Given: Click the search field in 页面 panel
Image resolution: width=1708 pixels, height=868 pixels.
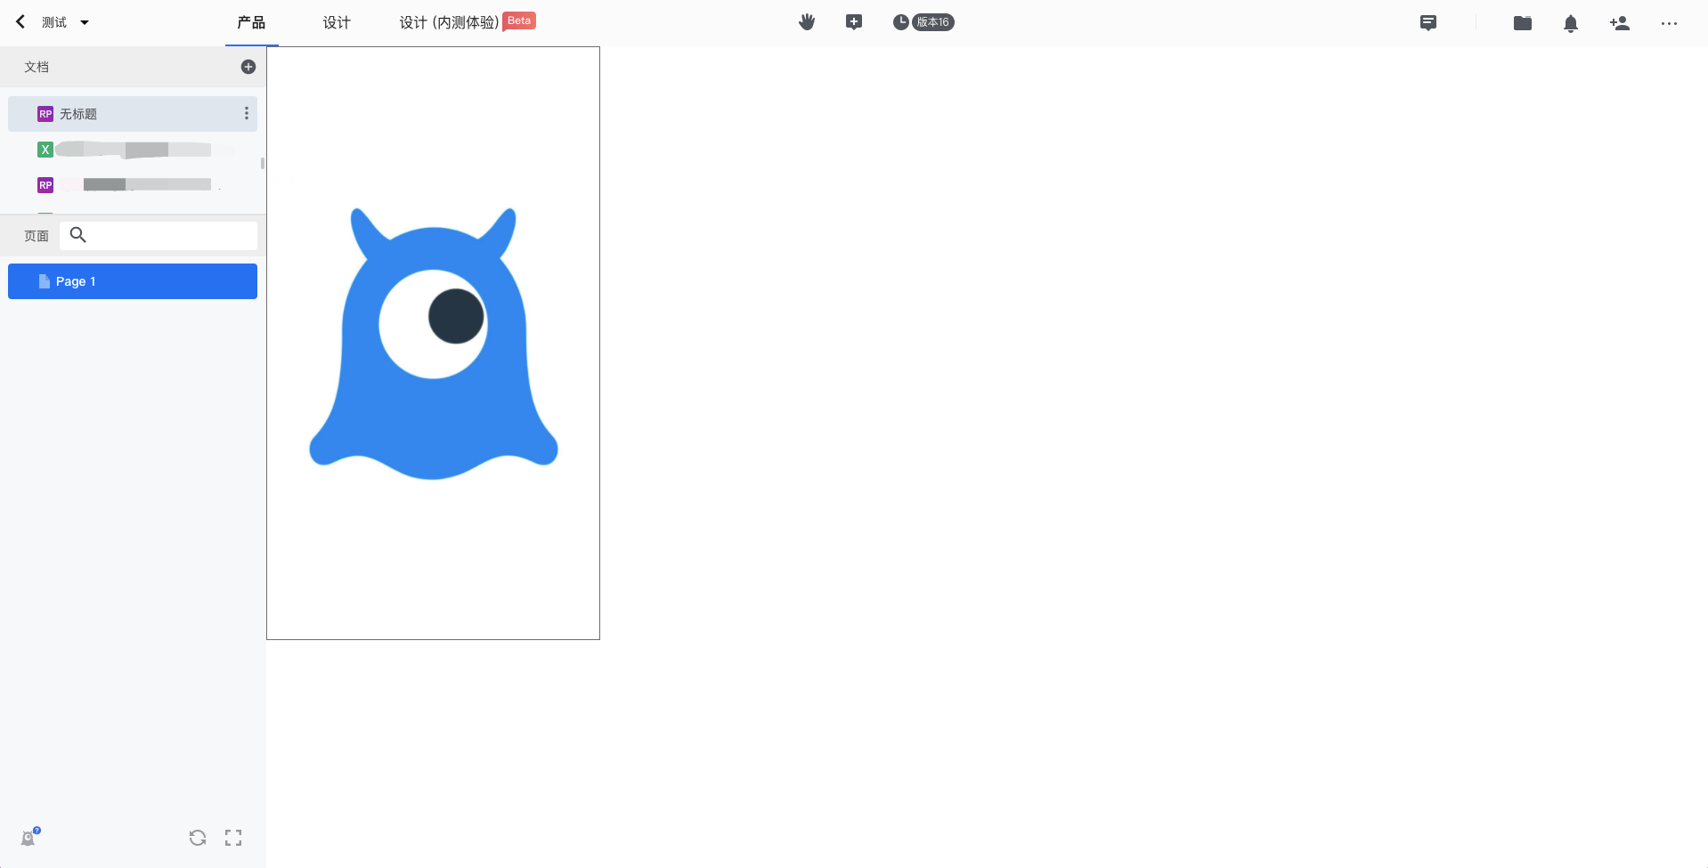Looking at the screenshot, I should point(159,235).
